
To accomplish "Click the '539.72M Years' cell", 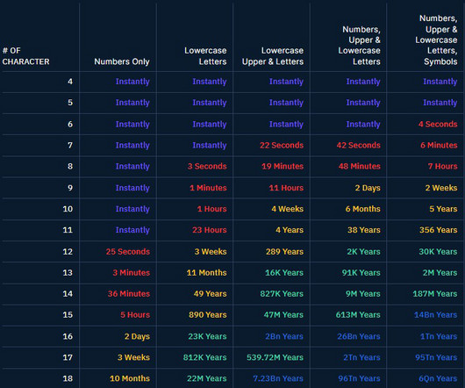I will 275,358.
